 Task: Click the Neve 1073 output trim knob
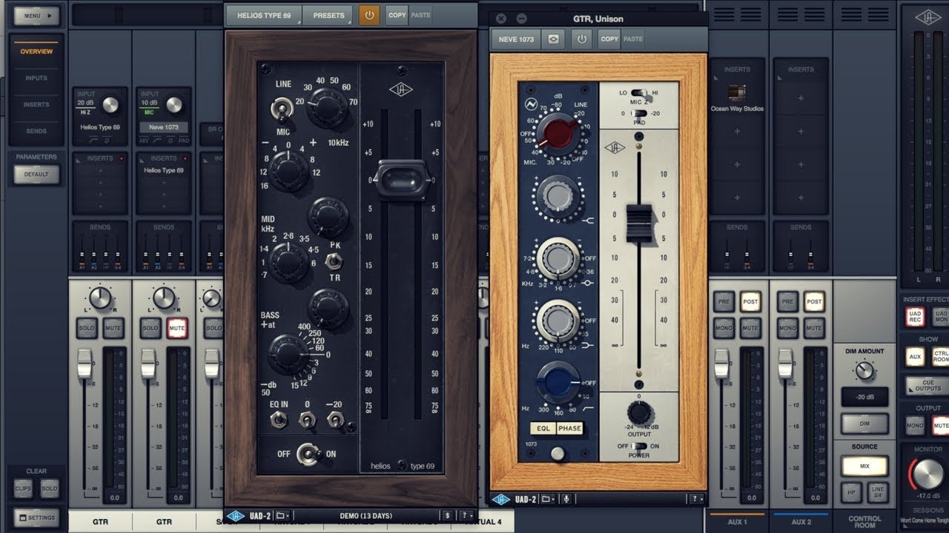coord(638,412)
